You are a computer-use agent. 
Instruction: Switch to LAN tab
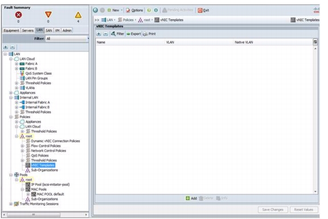point(39,30)
